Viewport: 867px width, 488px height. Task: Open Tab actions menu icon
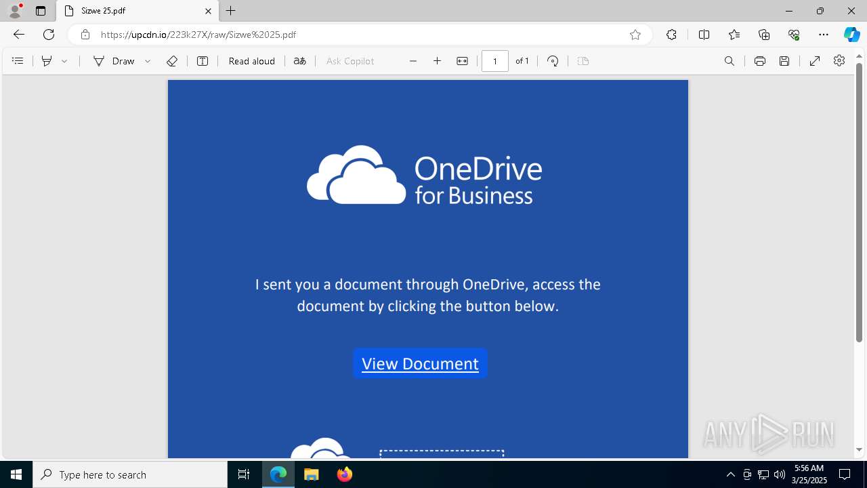click(41, 11)
